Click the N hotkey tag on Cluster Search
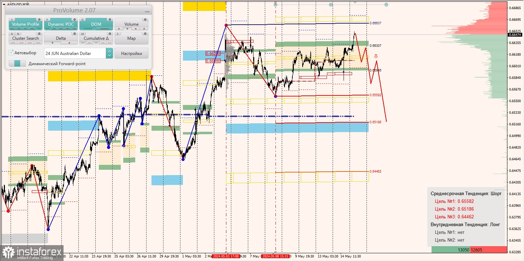 click(x=18, y=34)
